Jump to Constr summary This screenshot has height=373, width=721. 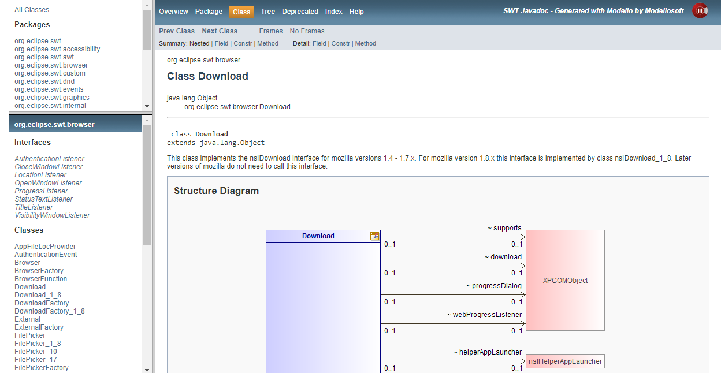tap(243, 43)
